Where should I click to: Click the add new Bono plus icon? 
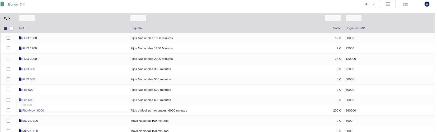coord(427,4)
